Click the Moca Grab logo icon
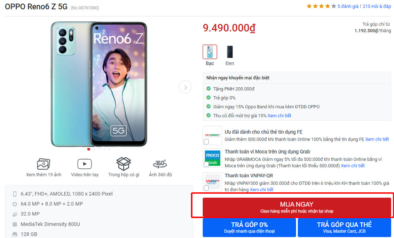The width and height of the screenshot is (394, 238). click(212, 157)
